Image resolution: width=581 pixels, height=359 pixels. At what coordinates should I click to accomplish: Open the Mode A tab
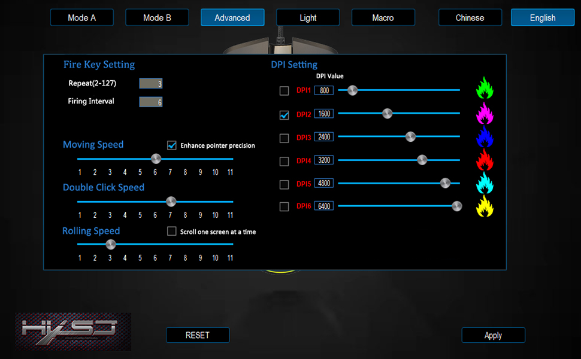[82, 17]
